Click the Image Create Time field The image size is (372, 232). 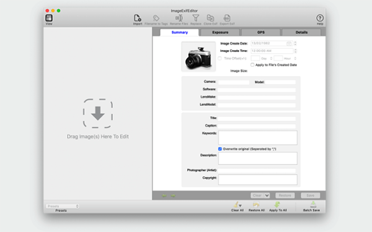coord(272,51)
